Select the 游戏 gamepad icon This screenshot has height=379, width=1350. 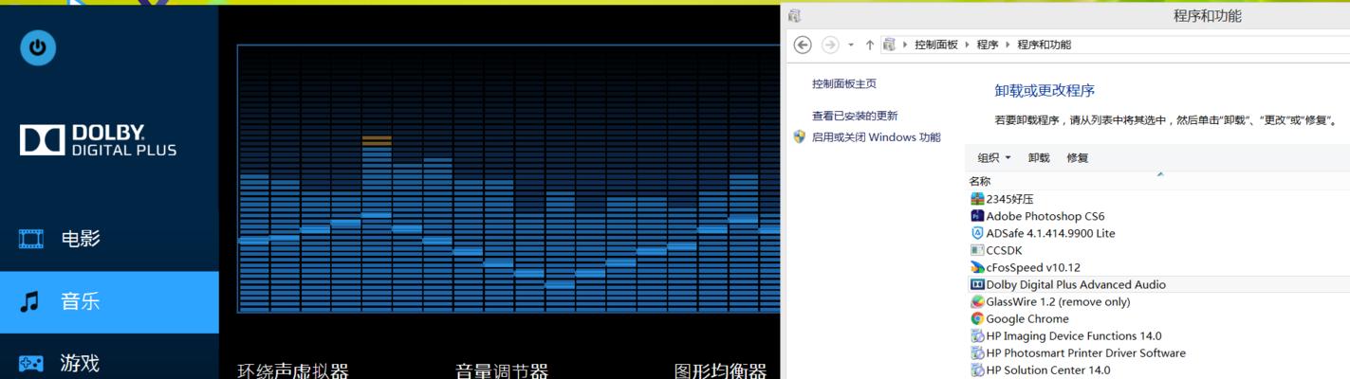pyautogui.click(x=31, y=363)
